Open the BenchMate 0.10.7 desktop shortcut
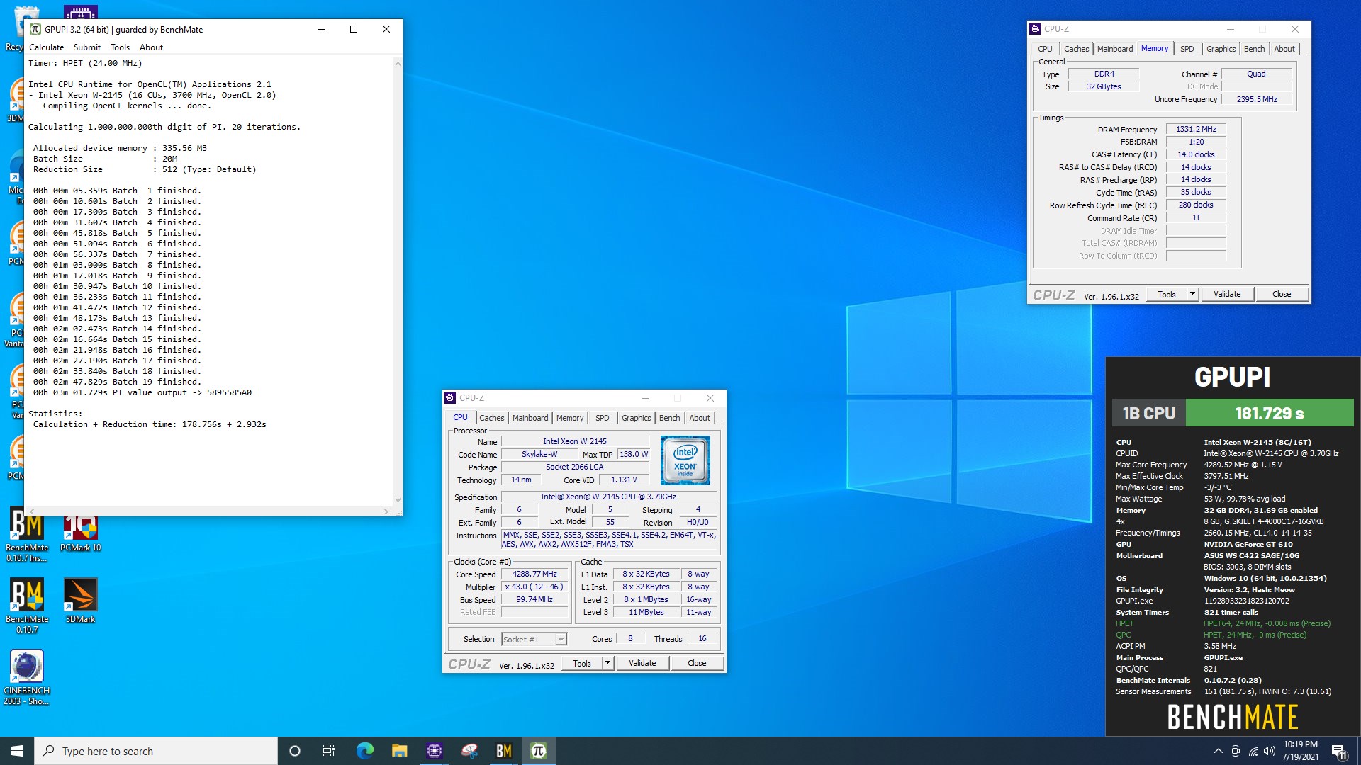Image resolution: width=1361 pixels, height=765 pixels. click(27, 605)
